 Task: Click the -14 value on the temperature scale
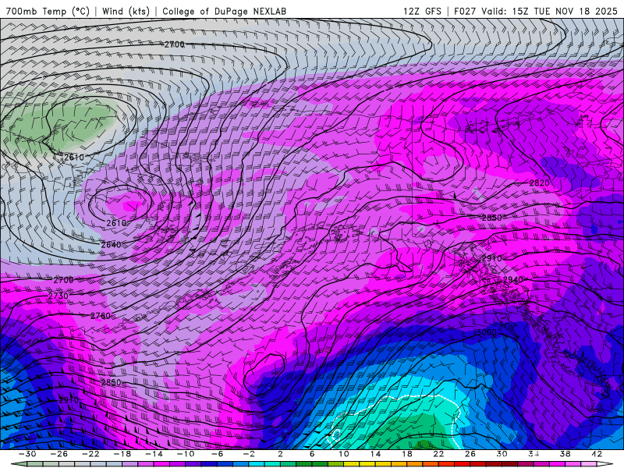pos(154,454)
